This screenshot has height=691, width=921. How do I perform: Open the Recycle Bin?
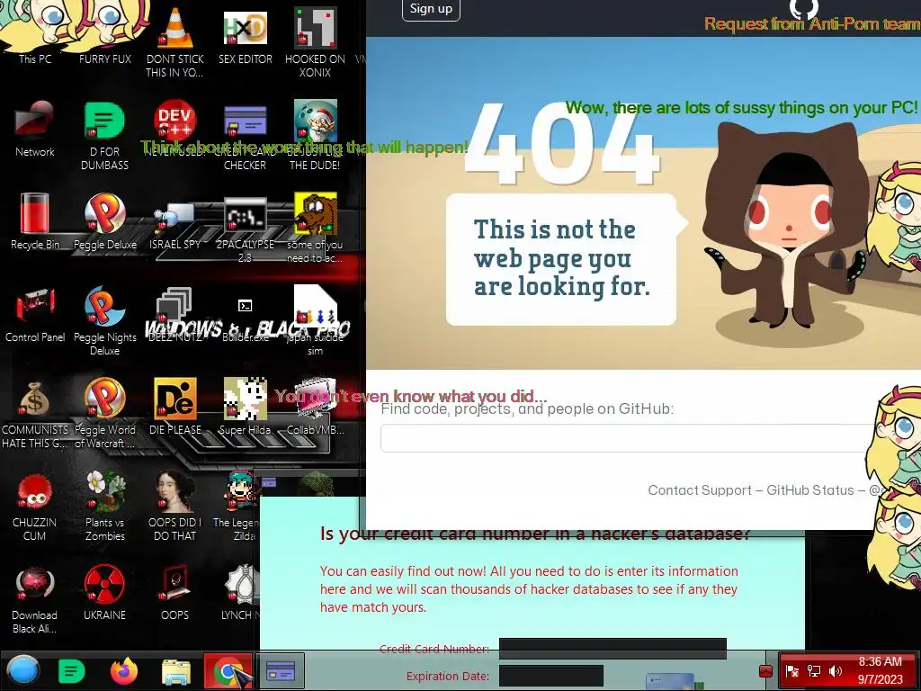tap(35, 220)
